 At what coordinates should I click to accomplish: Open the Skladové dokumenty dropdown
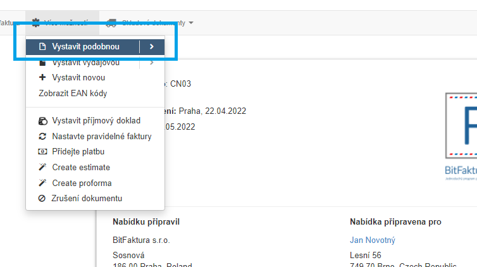click(x=150, y=23)
